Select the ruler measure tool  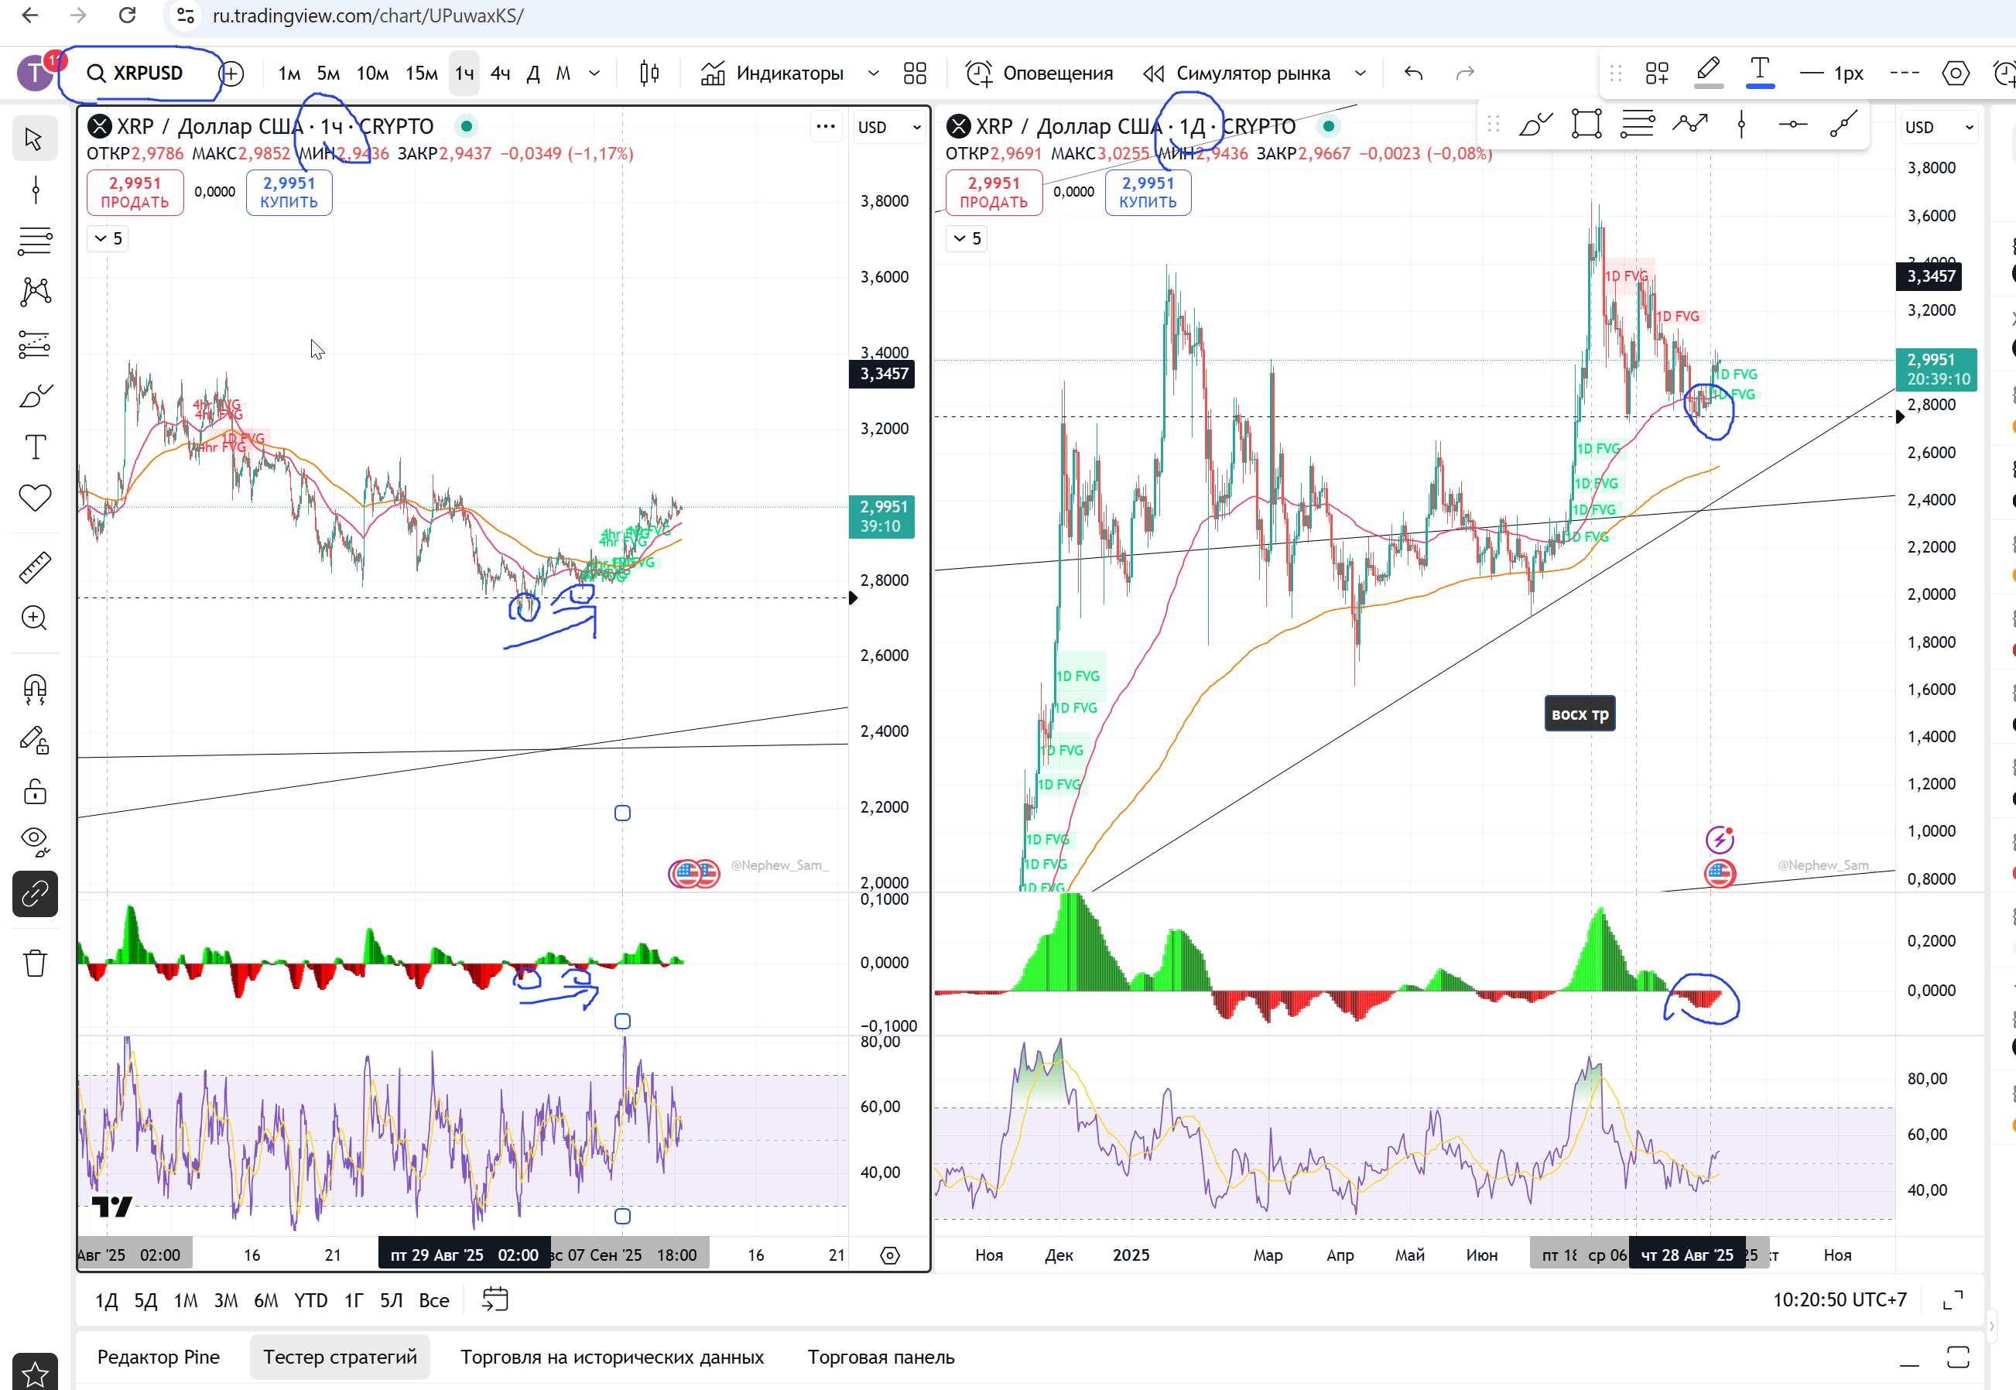coord(35,567)
